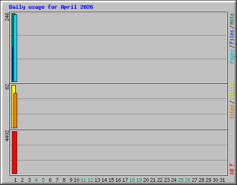The height and width of the screenshot is (185, 237).
Task: Click the 246 y-axis value
Action: pos(7,17)
